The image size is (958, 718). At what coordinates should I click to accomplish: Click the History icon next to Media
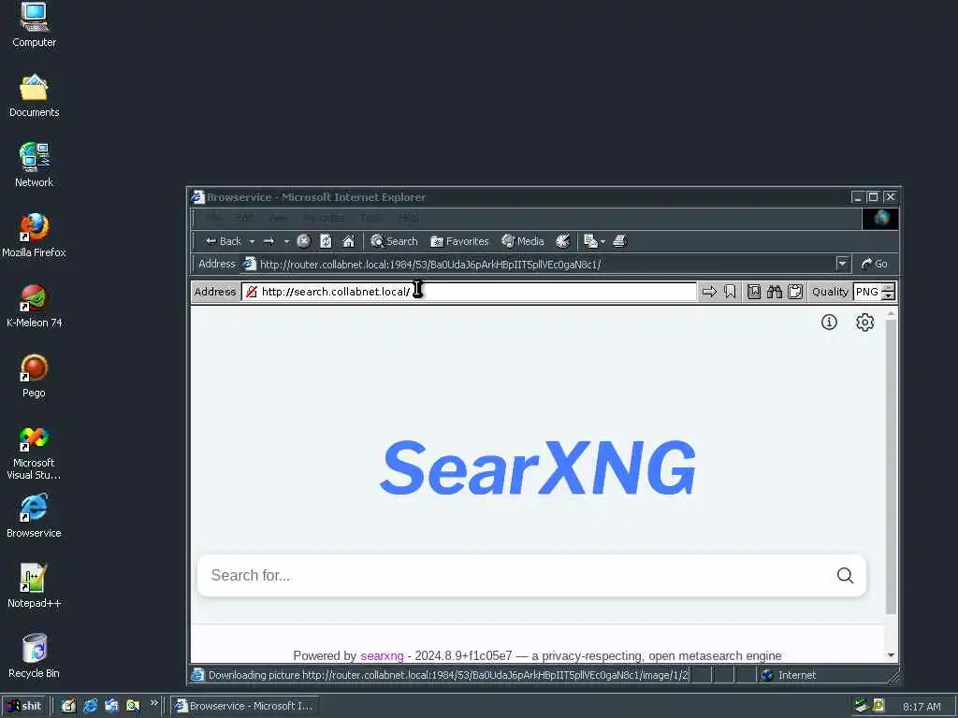point(563,241)
